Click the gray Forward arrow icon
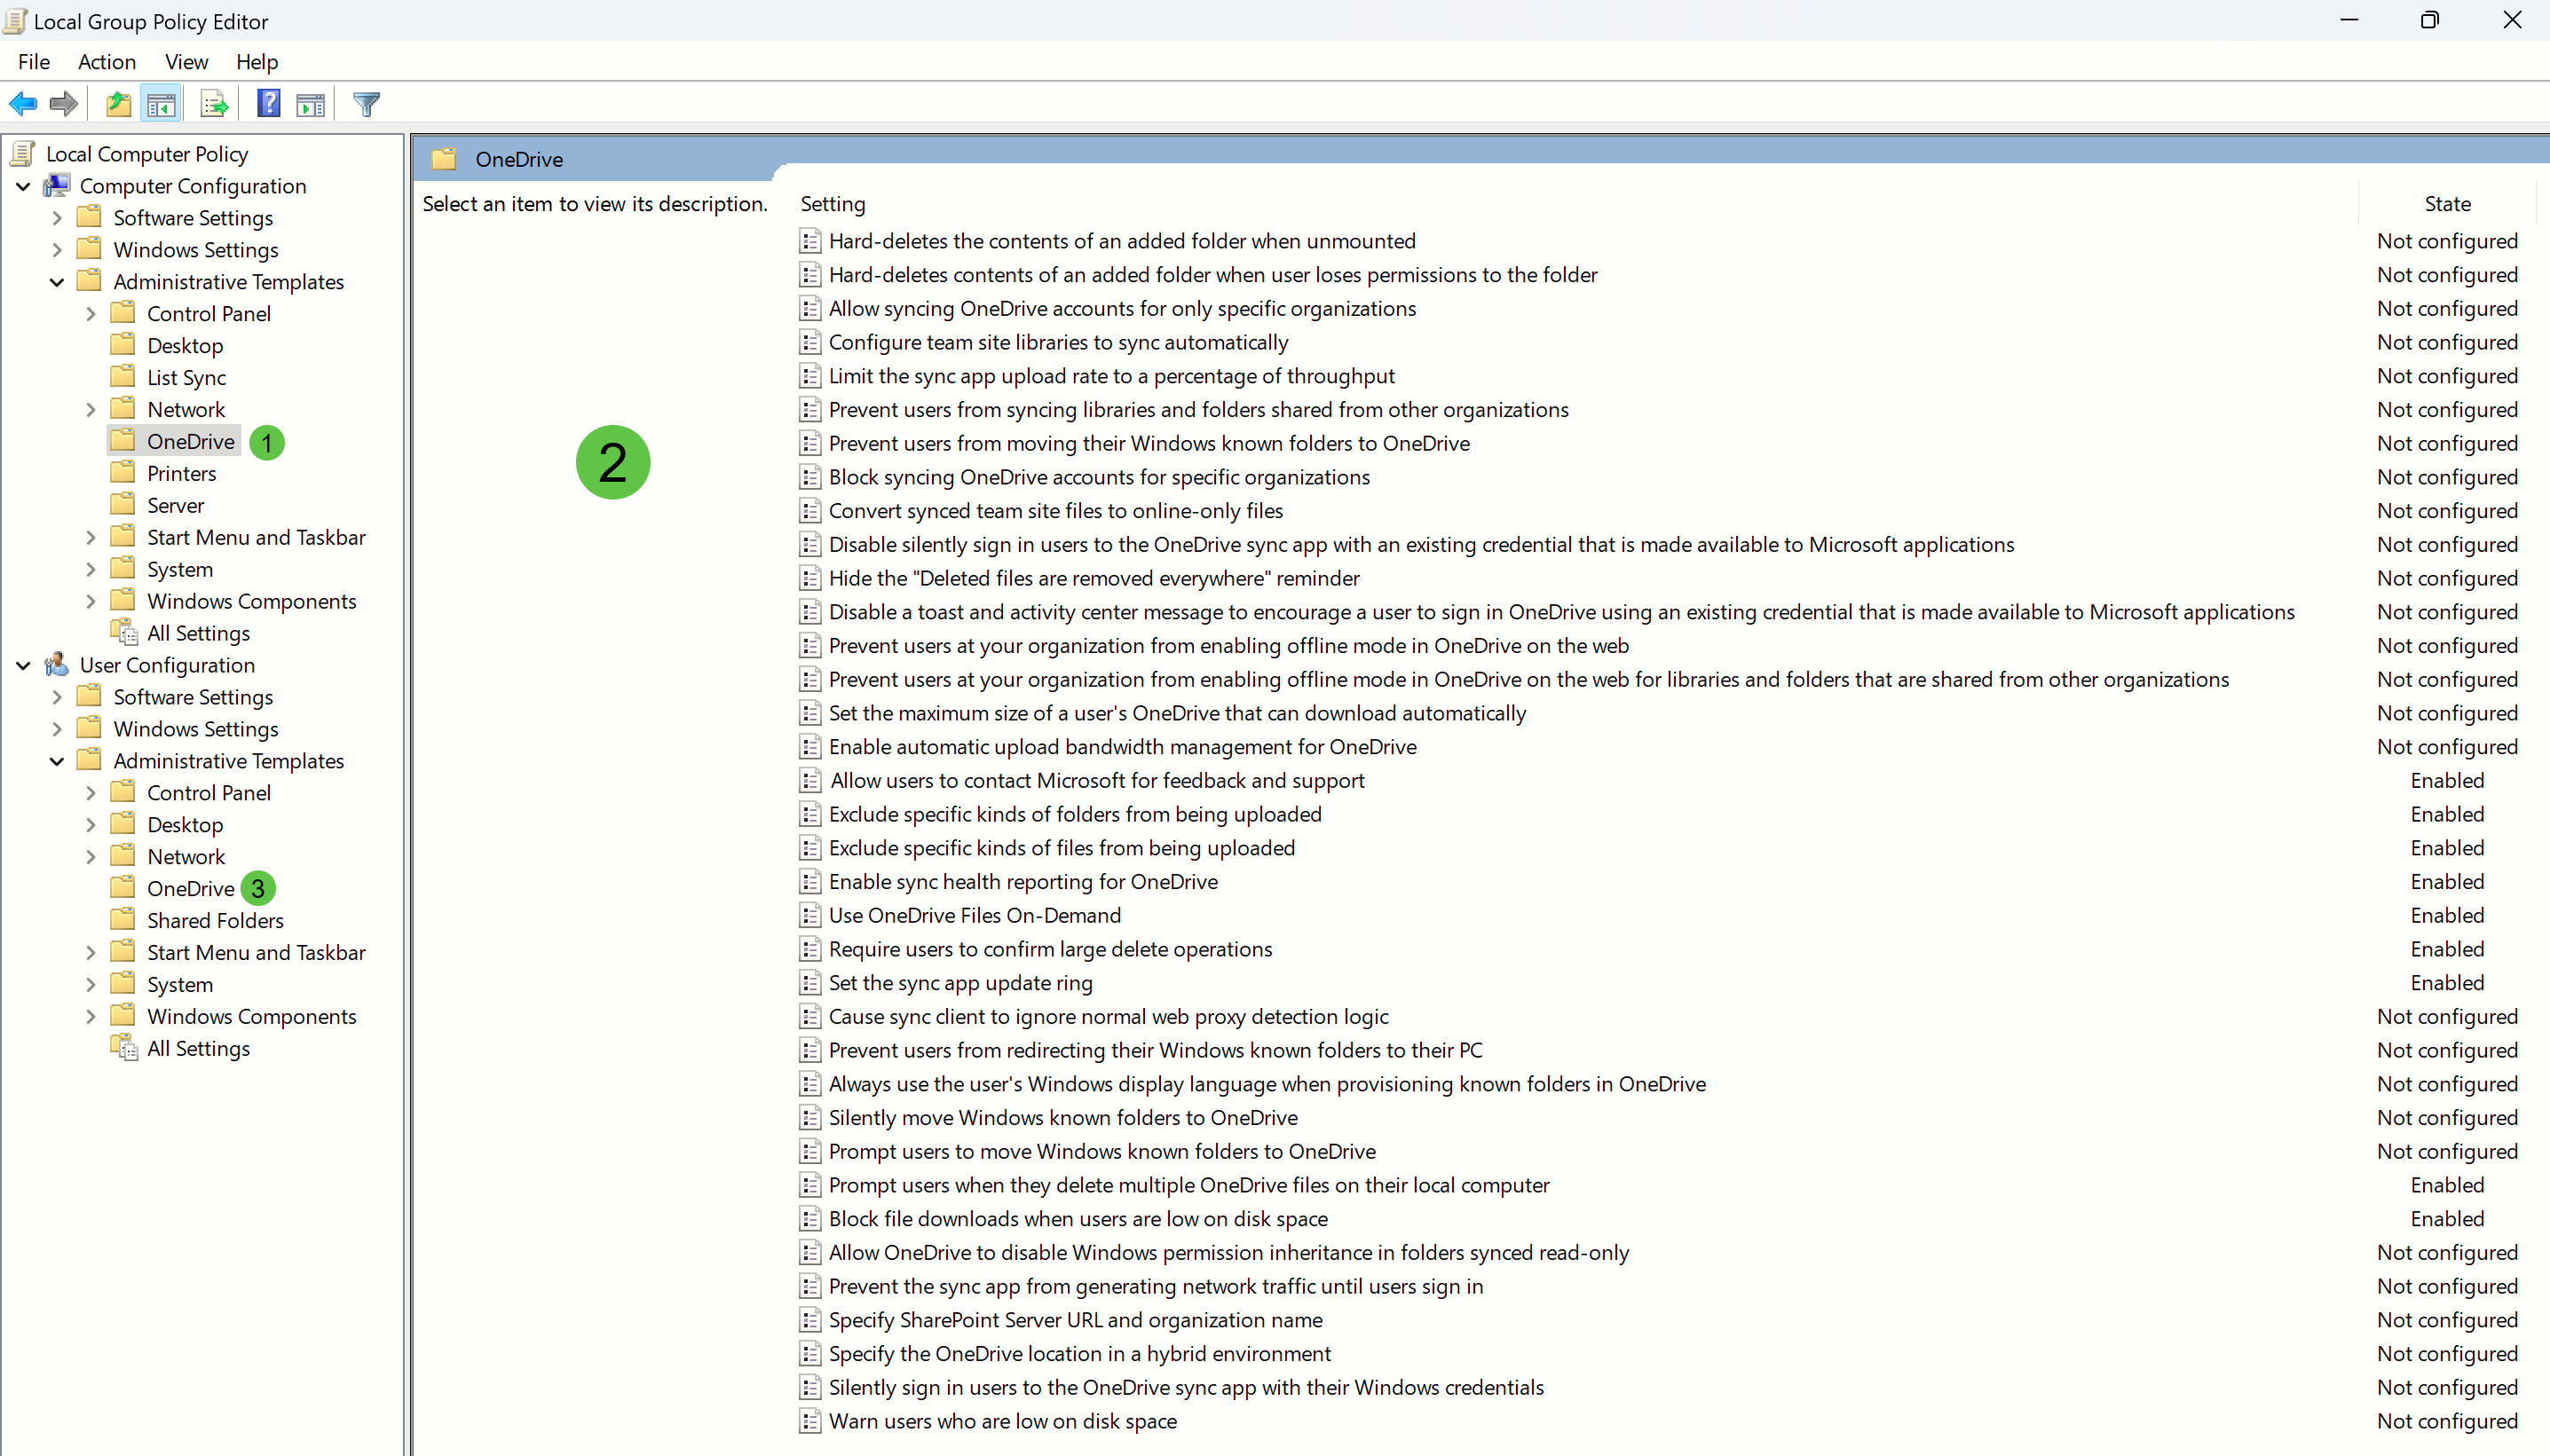Image resolution: width=2550 pixels, height=1456 pixels. [x=64, y=104]
